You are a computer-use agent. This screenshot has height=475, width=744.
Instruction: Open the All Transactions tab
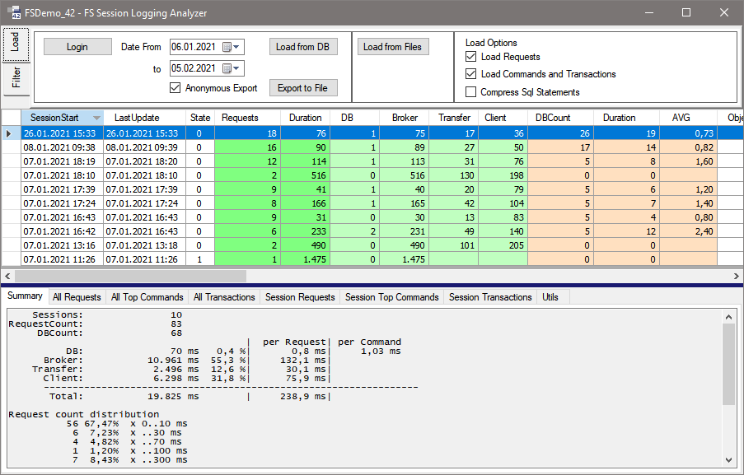(x=224, y=296)
